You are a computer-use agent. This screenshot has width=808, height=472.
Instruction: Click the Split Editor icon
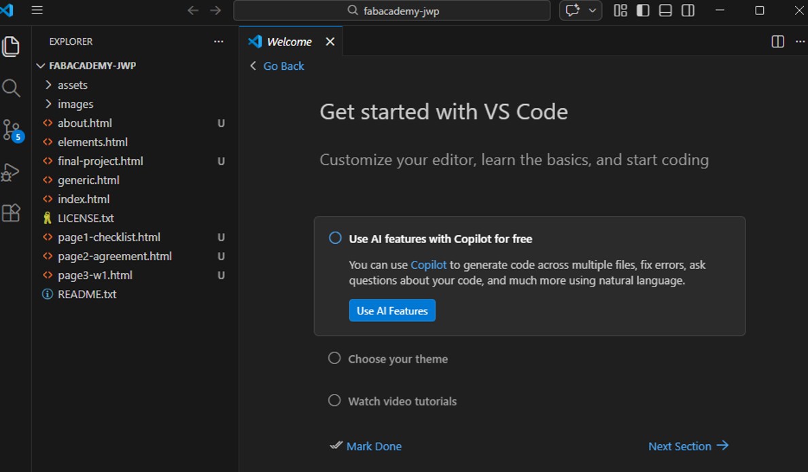click(x=777, y=41)
